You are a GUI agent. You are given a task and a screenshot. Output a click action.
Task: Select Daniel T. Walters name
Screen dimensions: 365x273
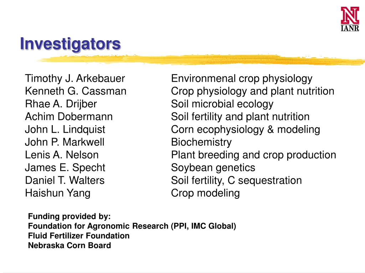click(65, 180)
